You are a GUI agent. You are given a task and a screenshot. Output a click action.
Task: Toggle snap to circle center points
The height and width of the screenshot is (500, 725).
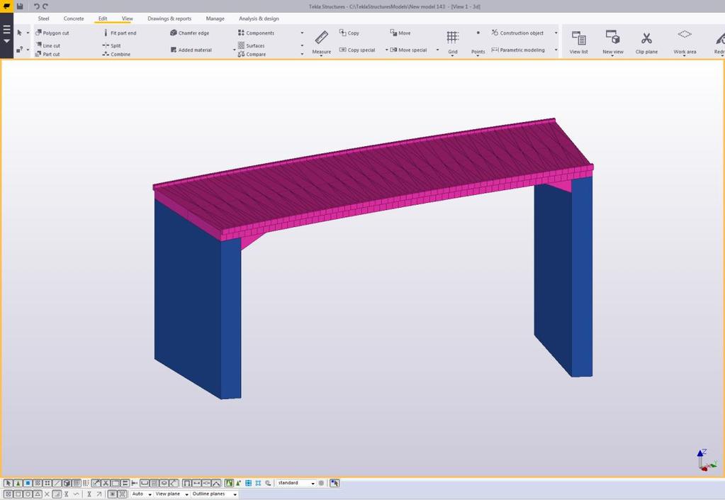point(28,494)
